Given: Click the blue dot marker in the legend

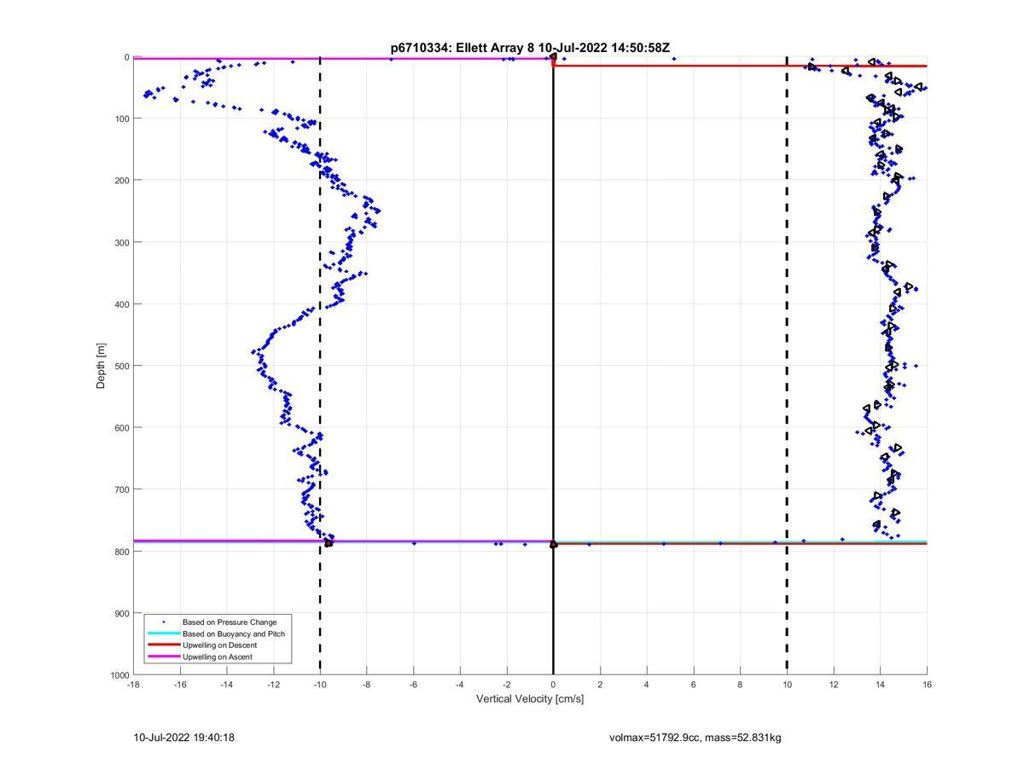Looking at the screenshot, I should pyautogui.click(x=163, y=622).
